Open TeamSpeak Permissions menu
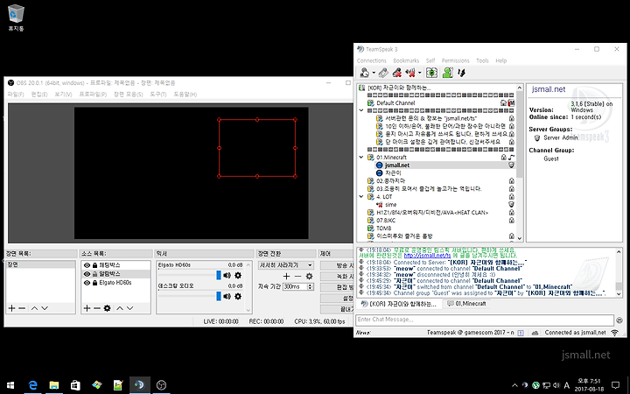The height and width of the screenshot is (394, 630). tap(455, 60)
